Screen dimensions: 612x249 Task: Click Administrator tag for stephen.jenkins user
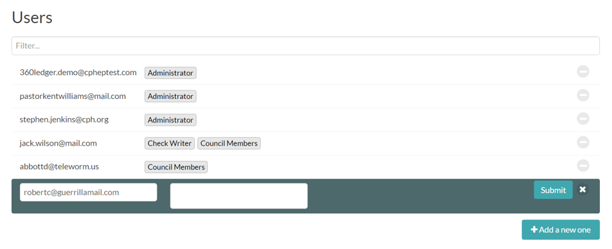pos(170,120)
